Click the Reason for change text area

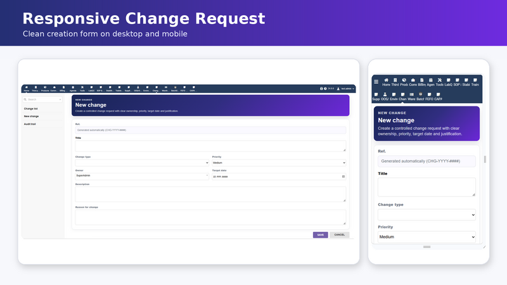click(210, 217)
